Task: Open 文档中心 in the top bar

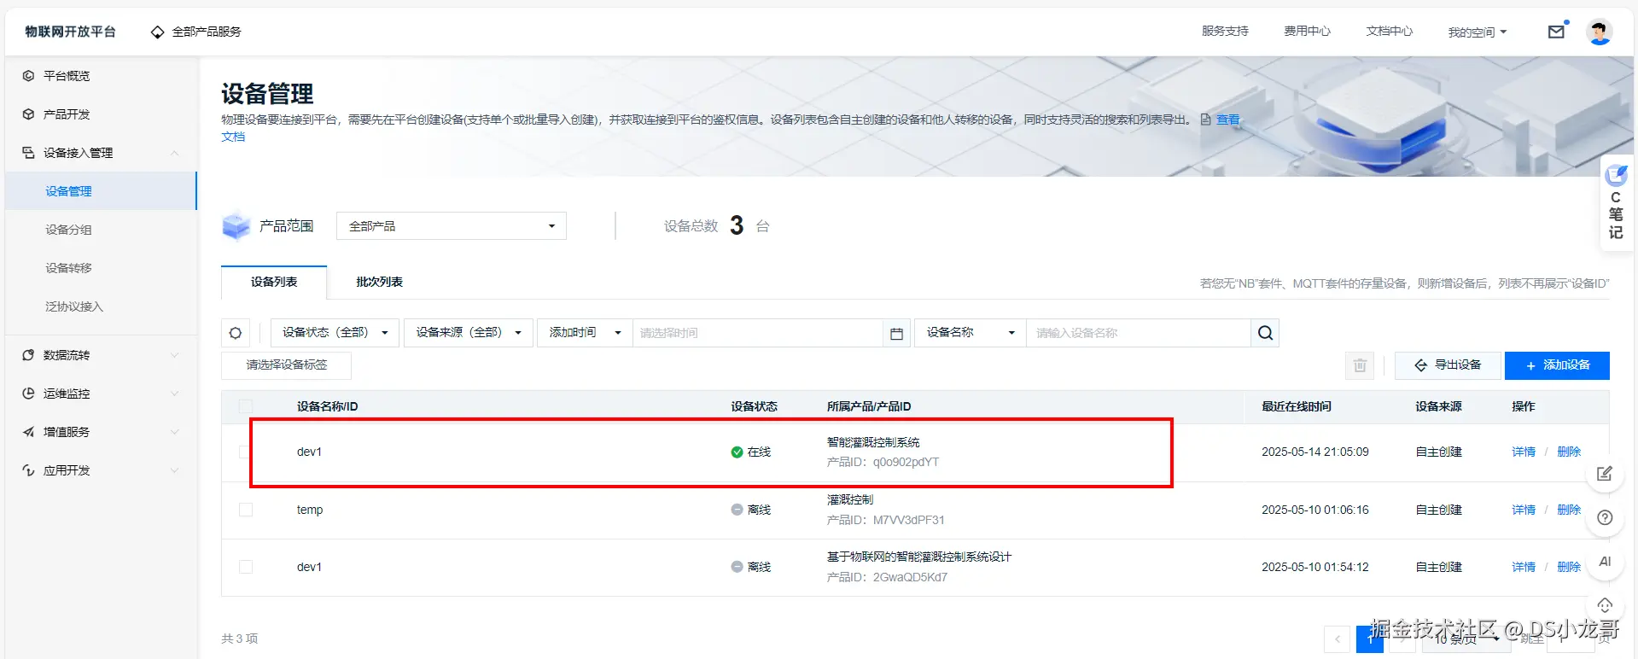Action: point(1389,32)
